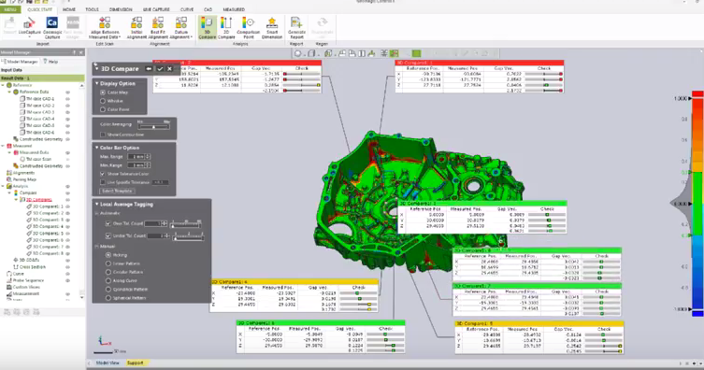Click Generate Report icon

point(296,28)
